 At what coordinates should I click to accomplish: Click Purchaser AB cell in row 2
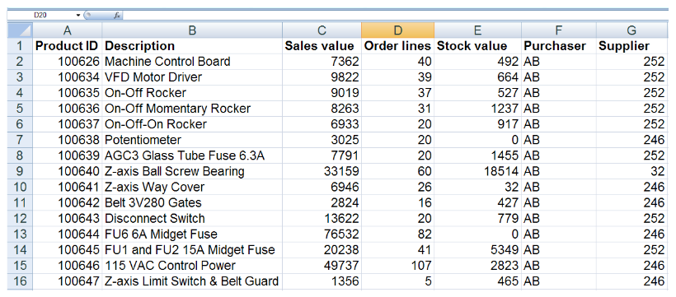pos(559,62)
